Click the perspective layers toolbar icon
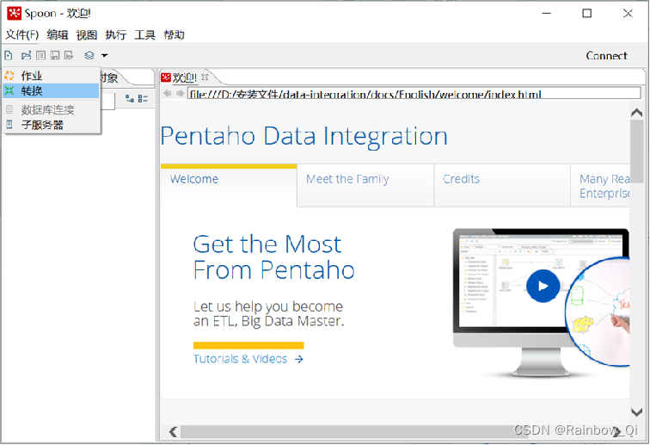Image resolution: width=650 pixels, height=445 pixels. tap(89, 55)
